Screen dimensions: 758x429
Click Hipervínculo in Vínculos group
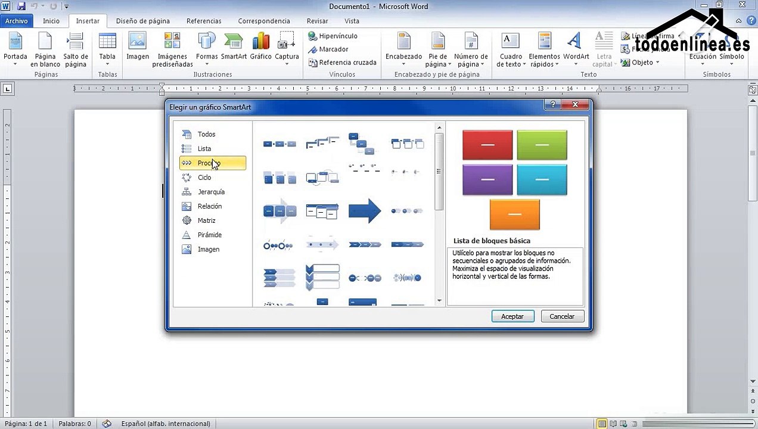333,36
